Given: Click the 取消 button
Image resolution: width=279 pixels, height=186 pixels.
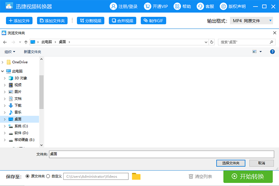Looking at the screenshot, I should click(262, 163).
